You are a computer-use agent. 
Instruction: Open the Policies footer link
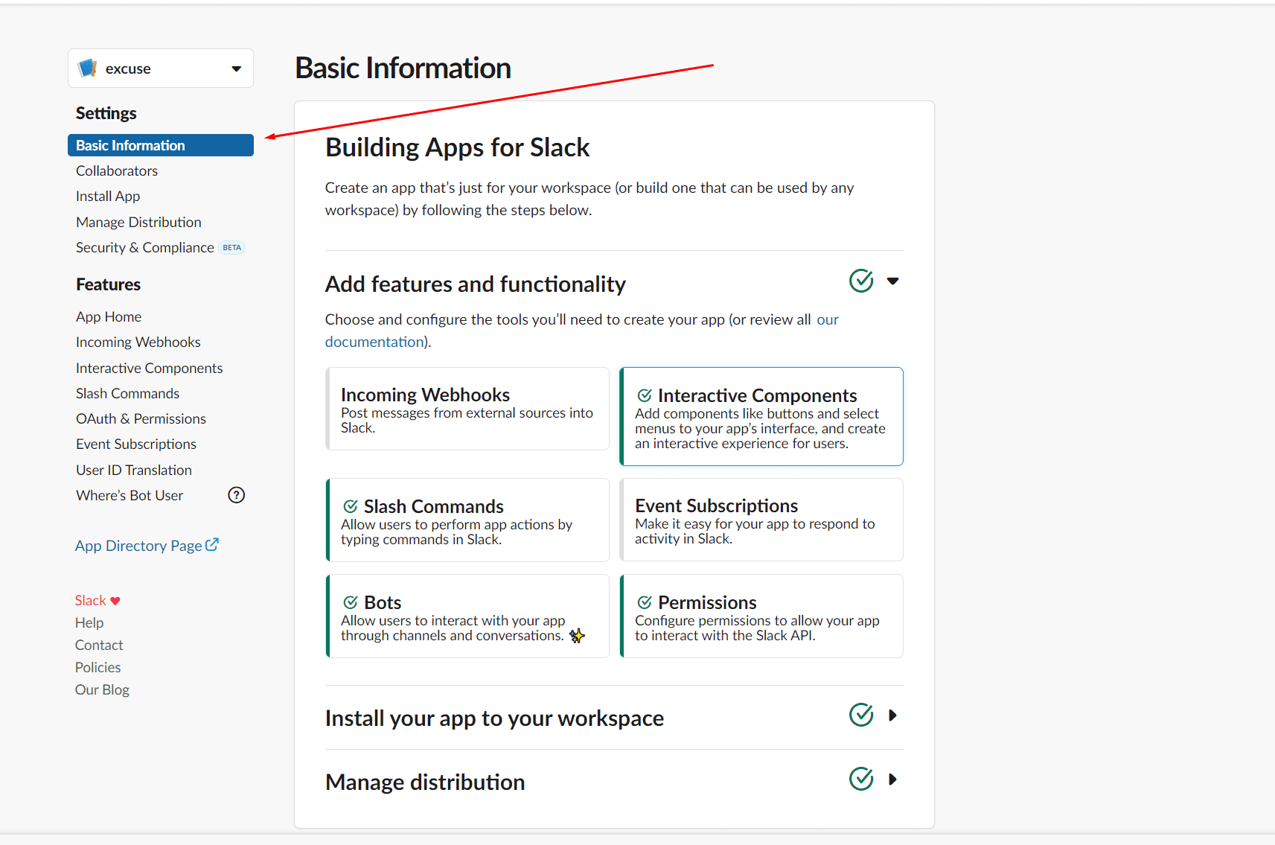pyautogui.click(x=98, y=667)
